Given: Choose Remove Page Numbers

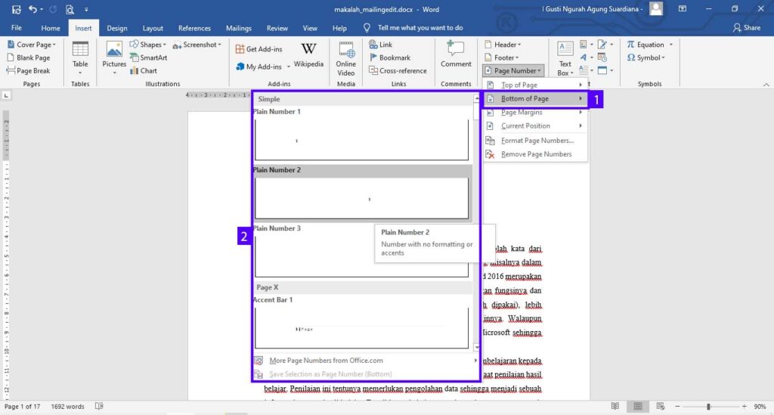Looking at the screenshot, I should click(x=535, y=154).
